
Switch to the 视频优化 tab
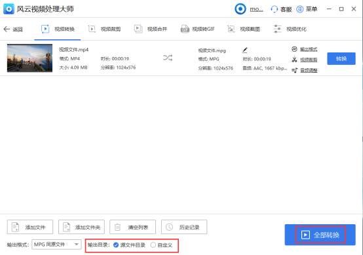(290, 29)
